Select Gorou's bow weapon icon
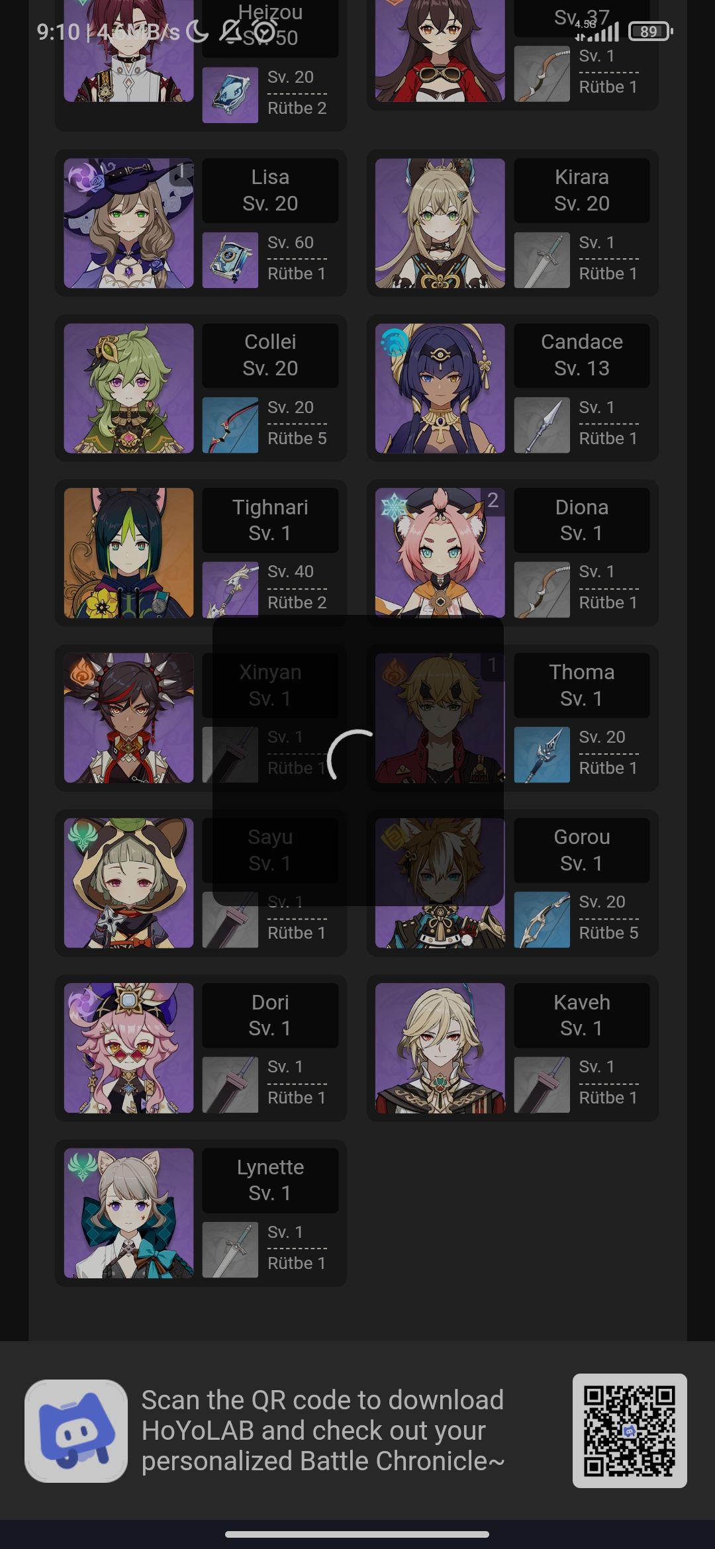This screenshot has width=715, height=1549. (542, 919)
